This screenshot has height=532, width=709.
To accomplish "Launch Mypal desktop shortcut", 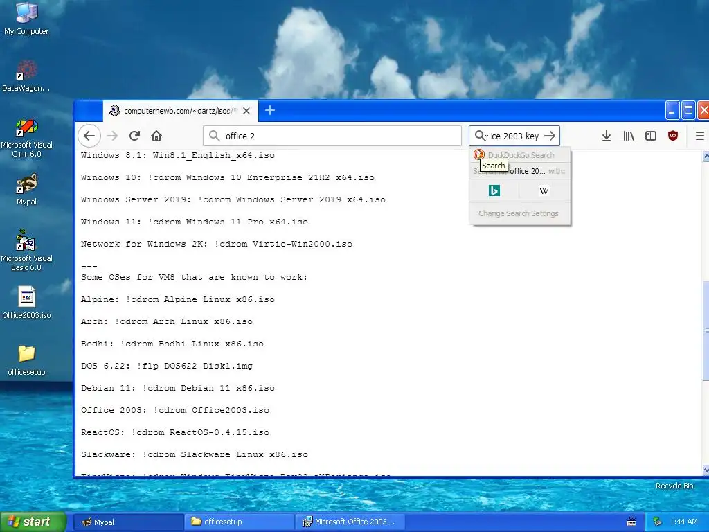I will click(26, 190).
